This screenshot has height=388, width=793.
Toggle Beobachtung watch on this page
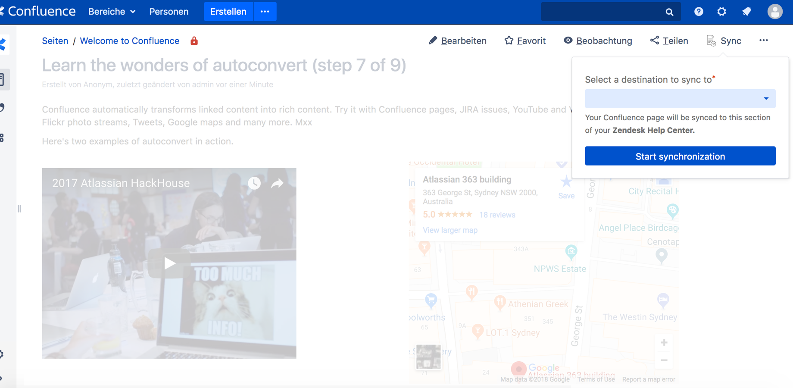pyautogui.click(x=598, y=41)
